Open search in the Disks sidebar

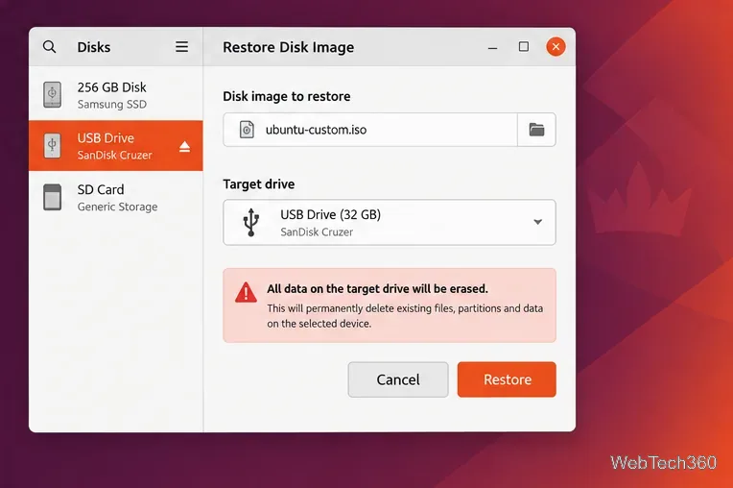(x=49, y=47)
